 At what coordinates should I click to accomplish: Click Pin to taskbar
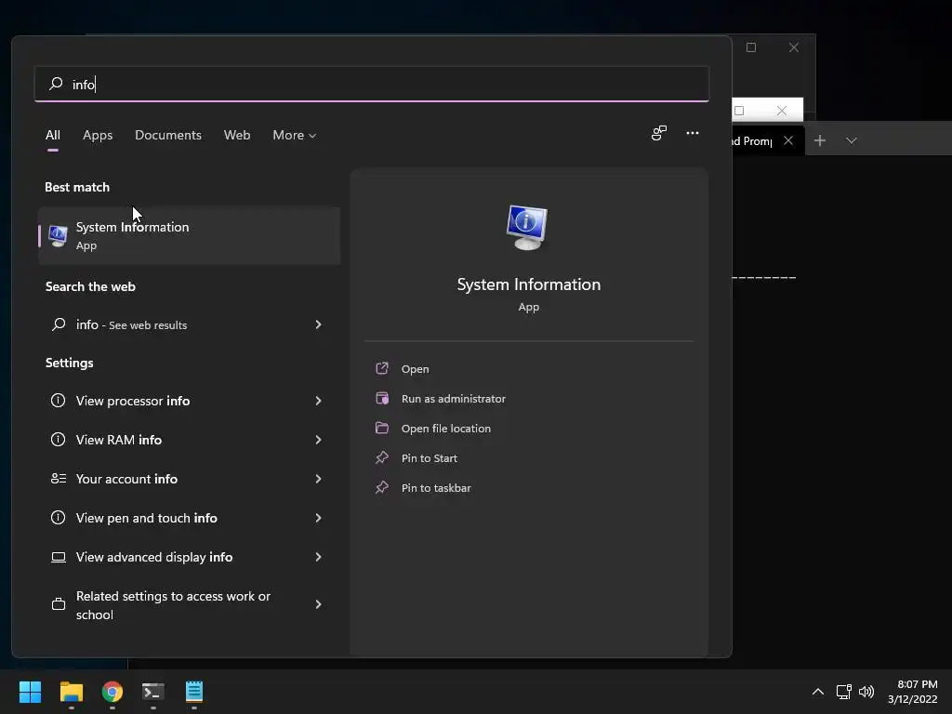436,487
